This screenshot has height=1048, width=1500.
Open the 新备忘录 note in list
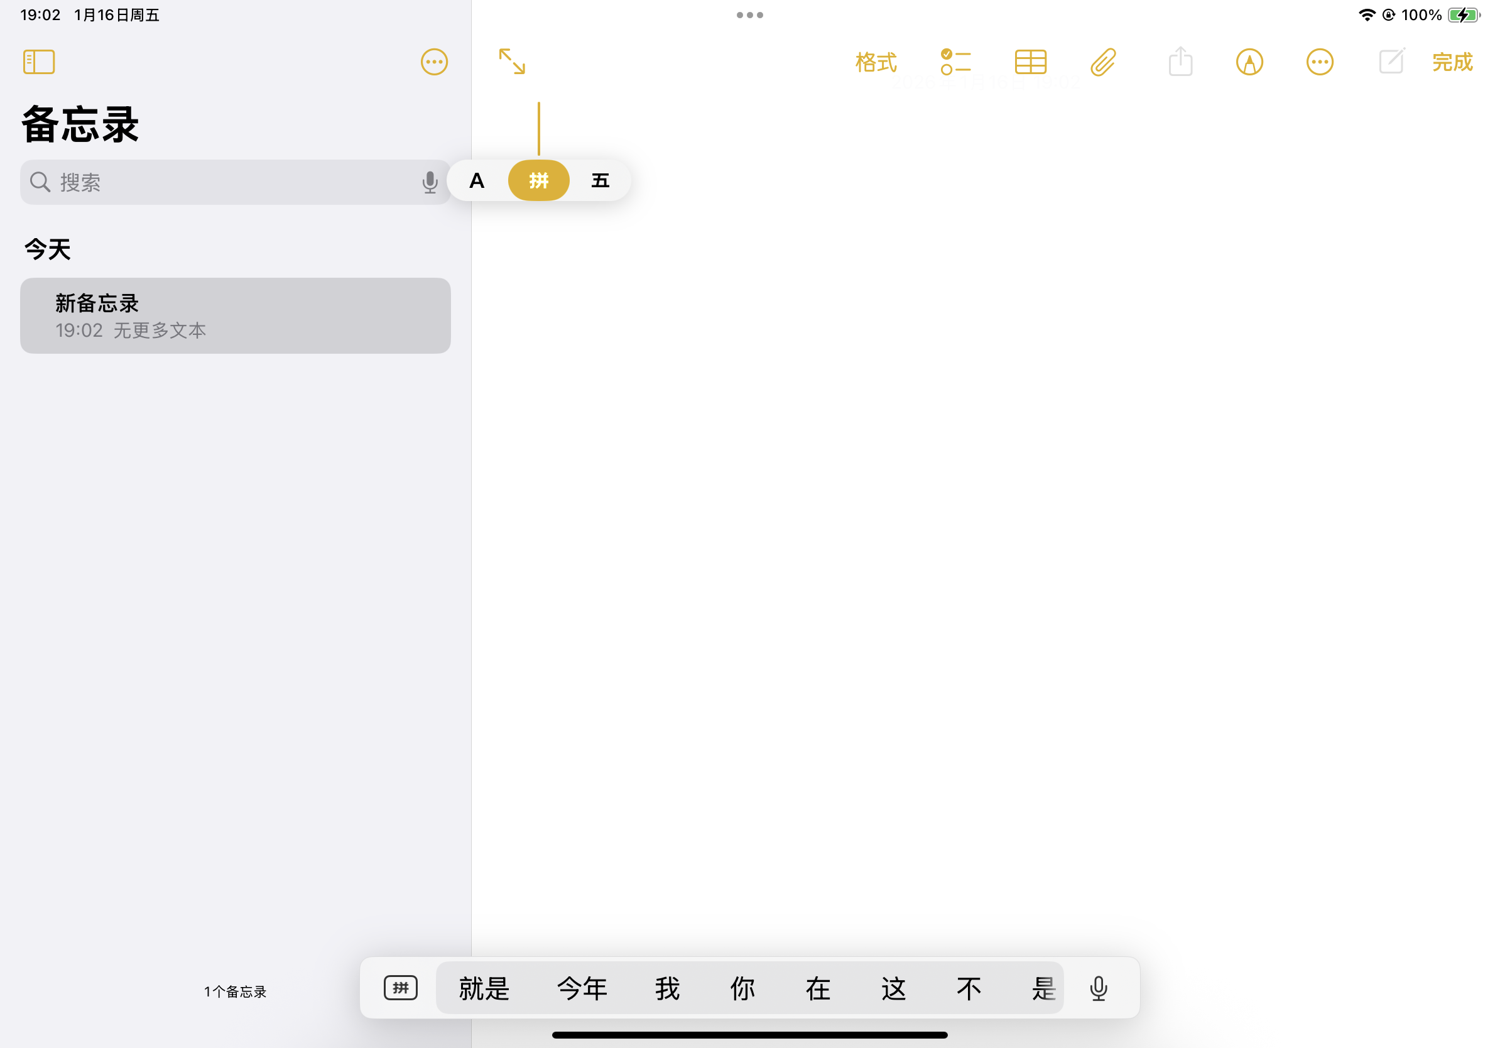pos(235,315)
